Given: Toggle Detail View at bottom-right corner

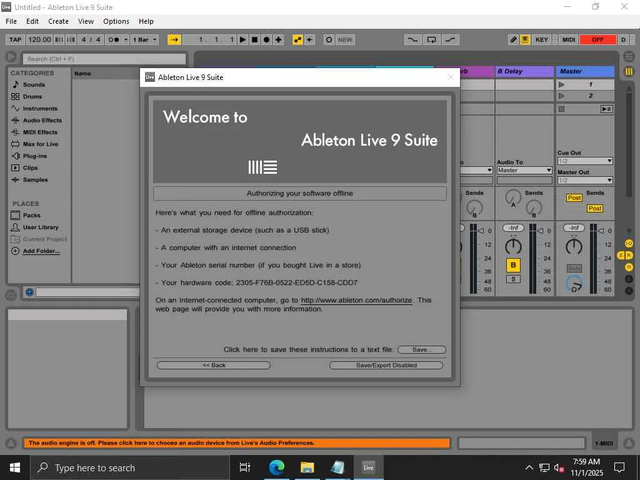Looking at the screenshot, I should pos(629,443).
